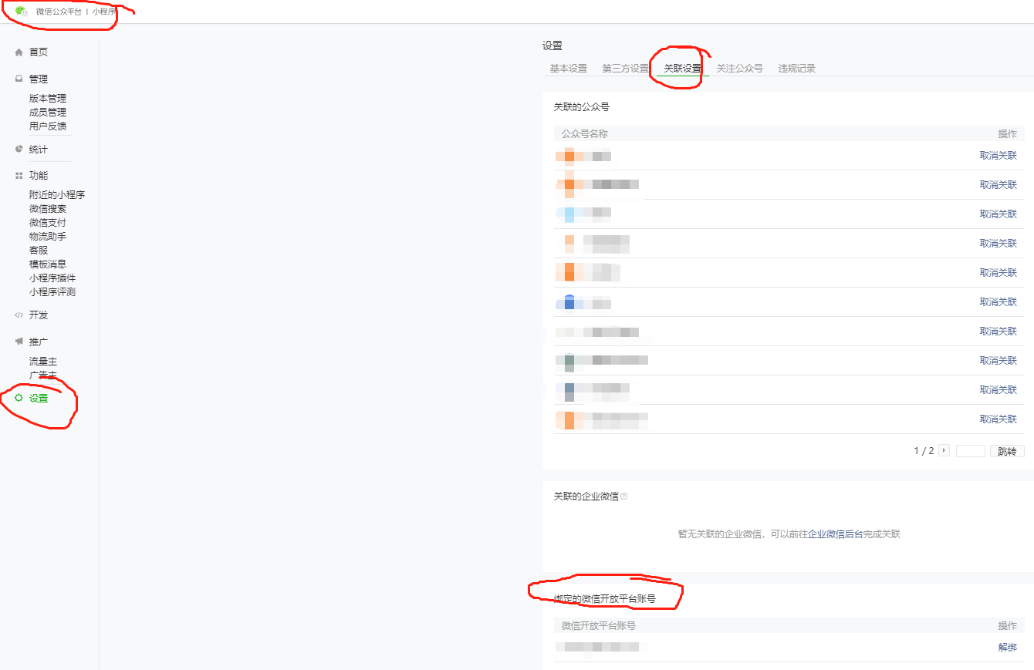Image resolution: width=1034 pixels, height=670 pixels.
Task: Click the 公众号名称 column header
Action: (585, 134)
